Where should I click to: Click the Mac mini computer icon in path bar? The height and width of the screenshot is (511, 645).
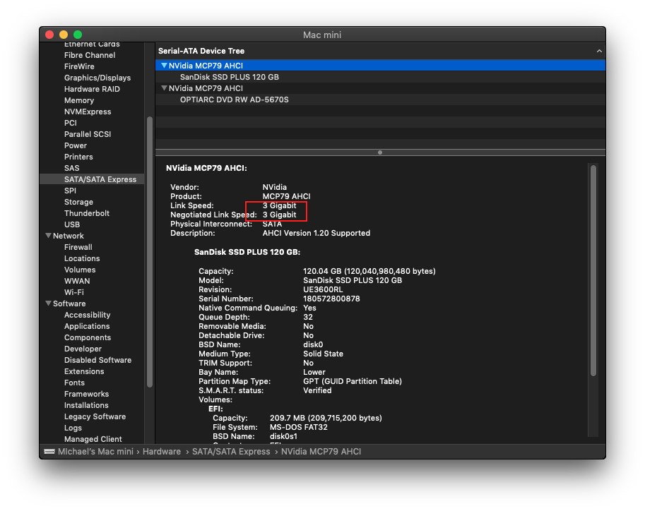49,452
